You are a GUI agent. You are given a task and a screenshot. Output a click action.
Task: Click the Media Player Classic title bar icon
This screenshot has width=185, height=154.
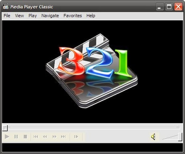(6, 7)
